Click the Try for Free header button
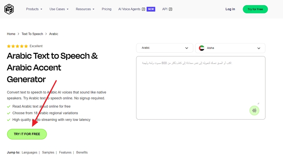The image size is (283, 159). [255, 9]
